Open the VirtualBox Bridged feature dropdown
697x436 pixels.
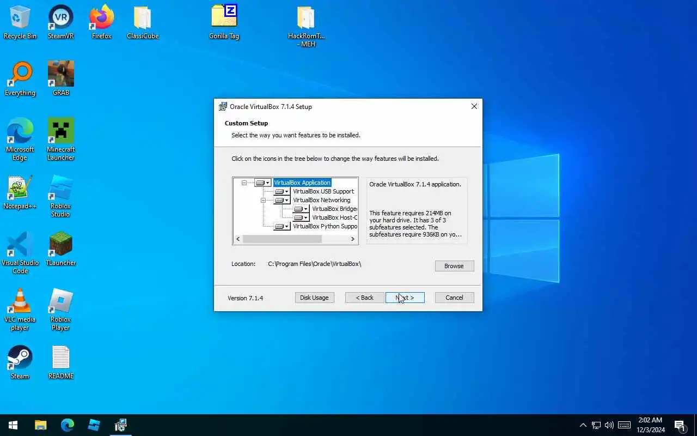(301, 209)
